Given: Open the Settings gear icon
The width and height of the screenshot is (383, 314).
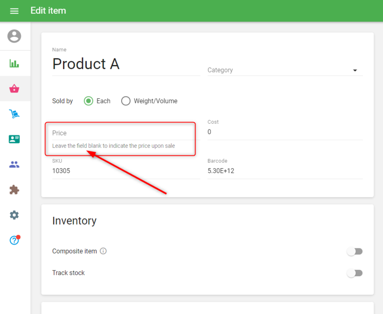Looking at the screenshot, I should pyautogui.click(x=14, y=215).
